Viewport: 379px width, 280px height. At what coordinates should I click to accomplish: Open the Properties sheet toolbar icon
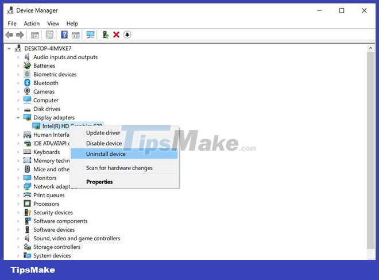[49, 35]
